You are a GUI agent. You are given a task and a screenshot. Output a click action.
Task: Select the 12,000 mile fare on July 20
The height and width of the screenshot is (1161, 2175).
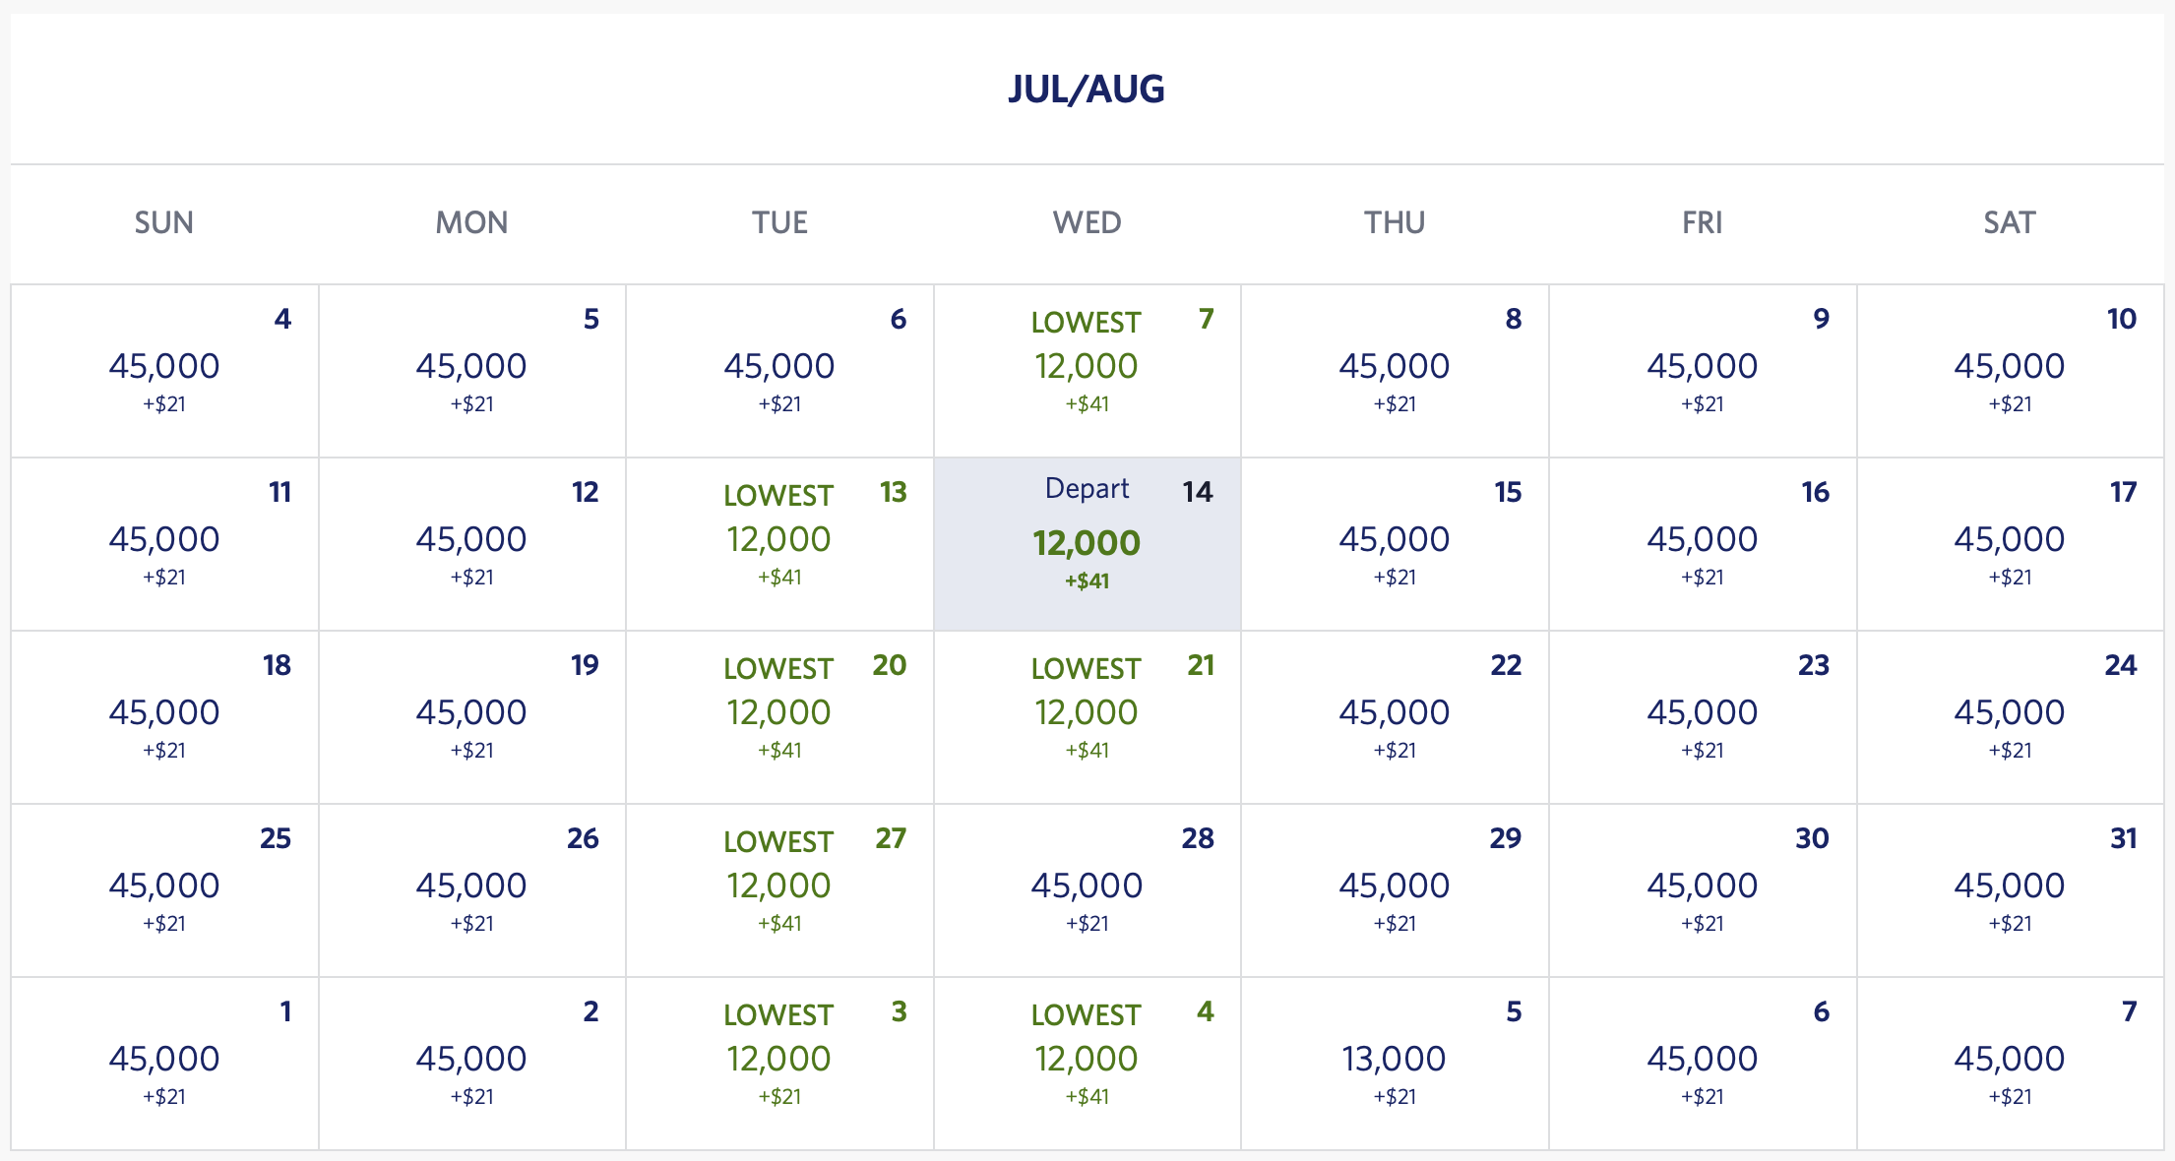[778, 715]
